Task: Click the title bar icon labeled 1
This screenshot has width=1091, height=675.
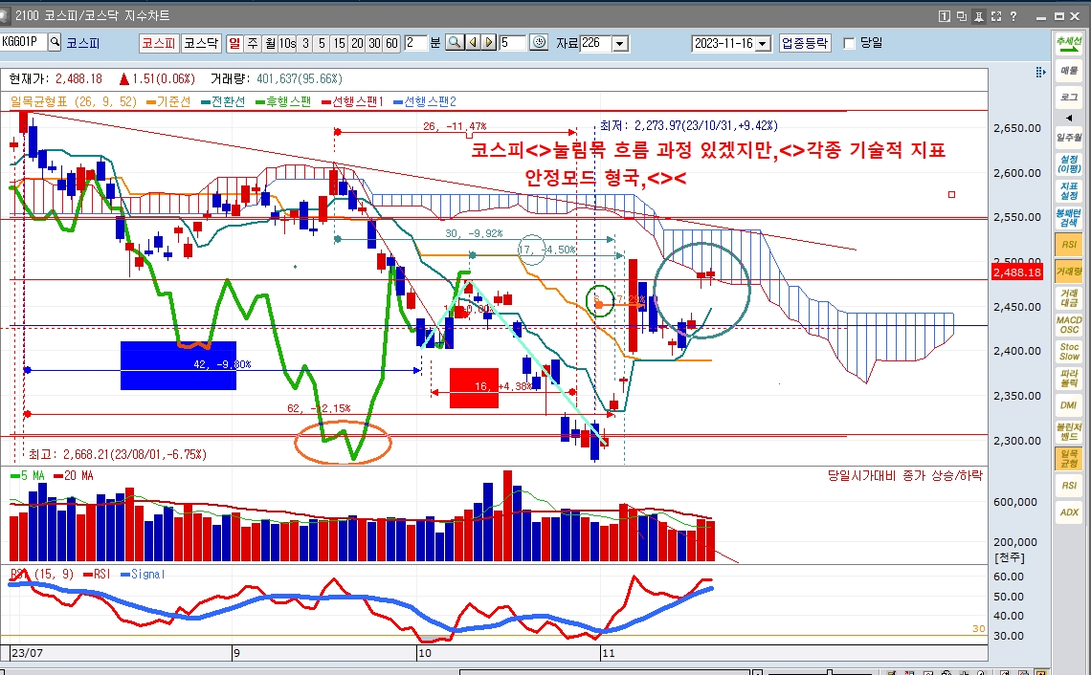Action: (945, 16)
